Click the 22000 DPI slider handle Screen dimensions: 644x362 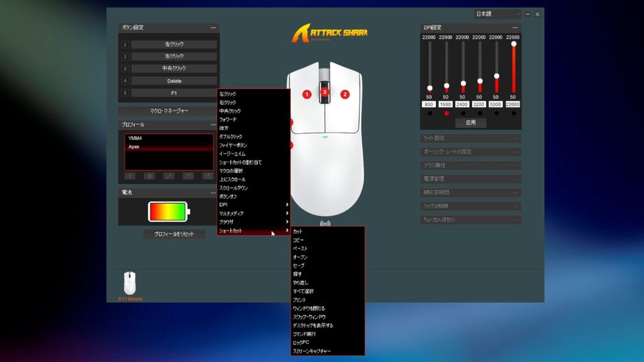513,44
